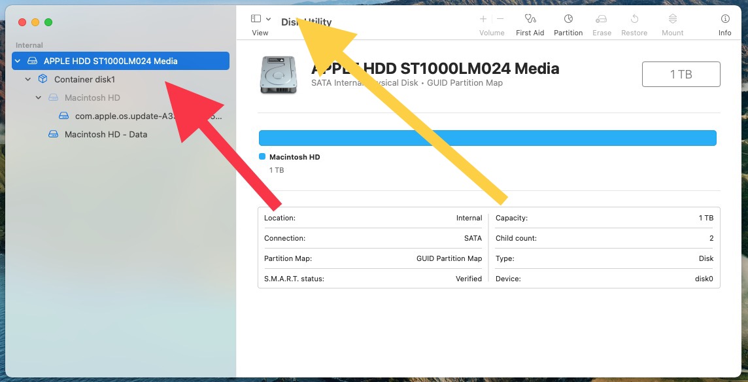The height and width of the screenshot is (382, 748).
Task: Click the S.M.A.R.T. status Verified value
Action: [x=468, y=279]
